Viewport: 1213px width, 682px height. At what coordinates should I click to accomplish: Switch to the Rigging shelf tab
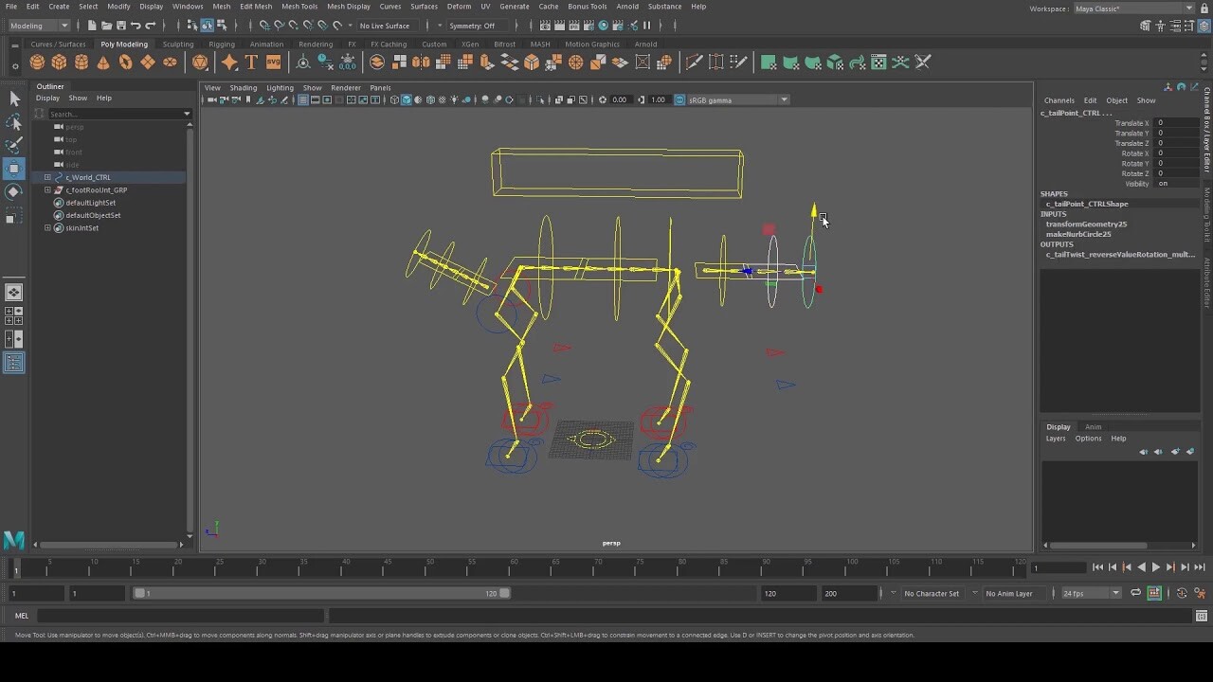coord(222,44)
